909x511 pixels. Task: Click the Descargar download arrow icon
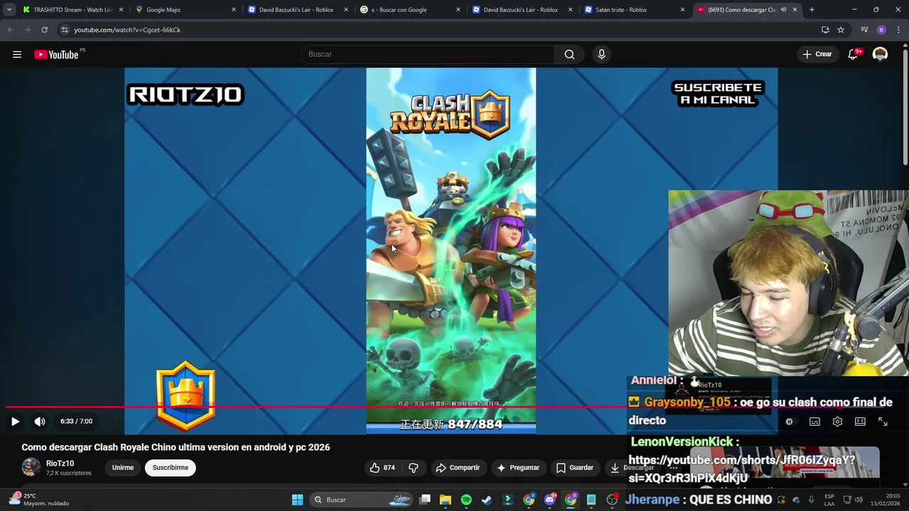[615, 468]
